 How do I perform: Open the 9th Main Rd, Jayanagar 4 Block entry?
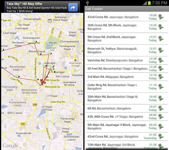(x=127, y=126)
